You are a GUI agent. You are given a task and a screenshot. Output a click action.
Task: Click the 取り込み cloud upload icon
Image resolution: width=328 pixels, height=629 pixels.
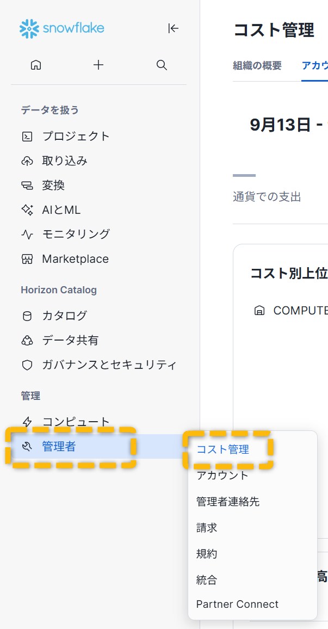click(27, 161)
